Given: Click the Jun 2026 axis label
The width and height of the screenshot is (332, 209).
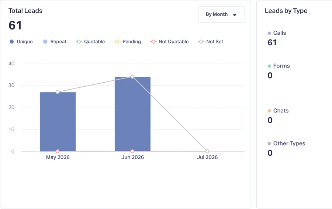Looking at the screenshot, I should click(132, 157).
